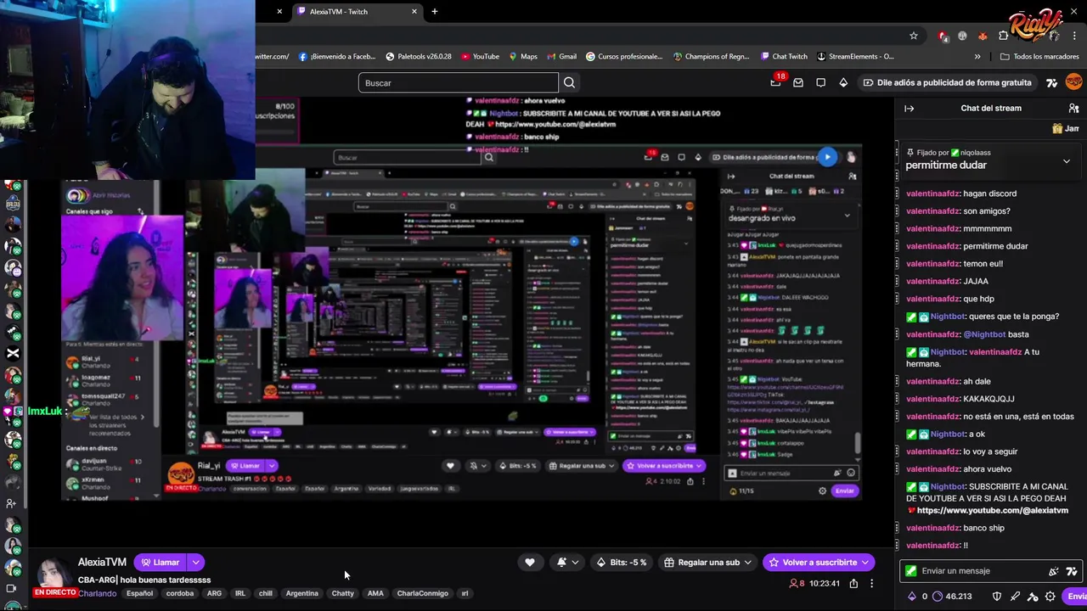Click the moderator shield icon below chat
The height and width of the screenshot is (611, 1087).
click(997, 597)
